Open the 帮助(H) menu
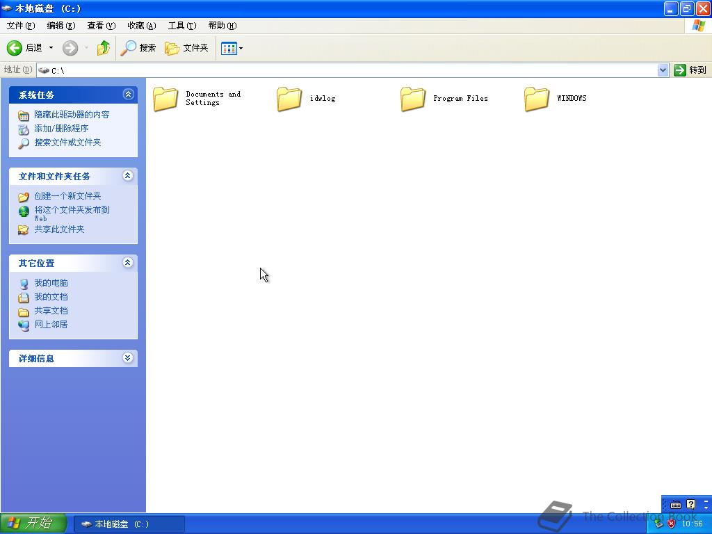712x534 pixels. [x=222, y=26]
